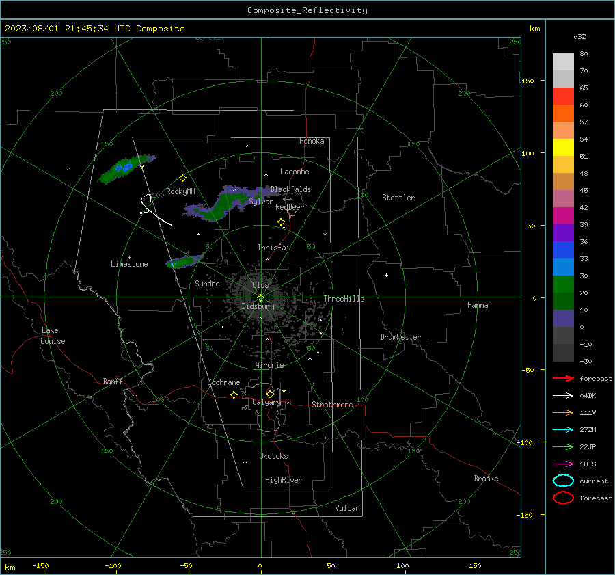Click the 'Composite_Reflectivity' title text
The image size is (615, 575).
(x=307, y=10)
